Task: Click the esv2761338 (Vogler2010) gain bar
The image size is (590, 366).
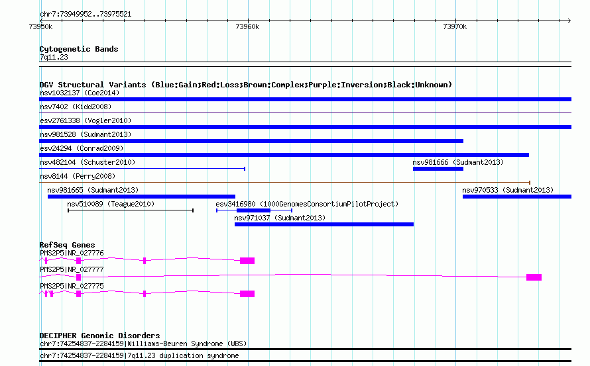Action: click(305, 127)
